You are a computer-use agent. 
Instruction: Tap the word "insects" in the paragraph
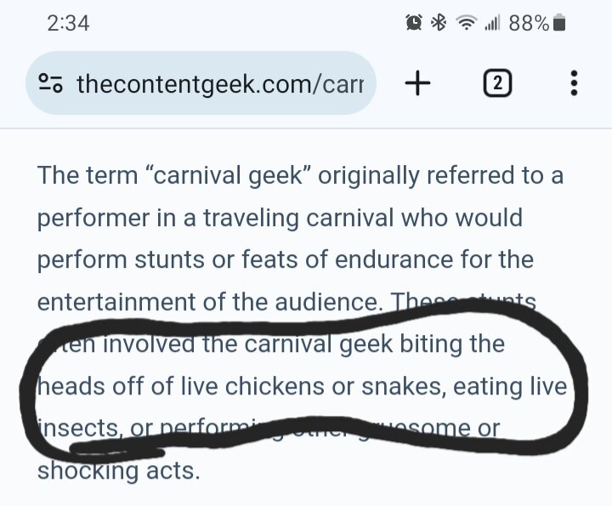(x=79, y=429)
